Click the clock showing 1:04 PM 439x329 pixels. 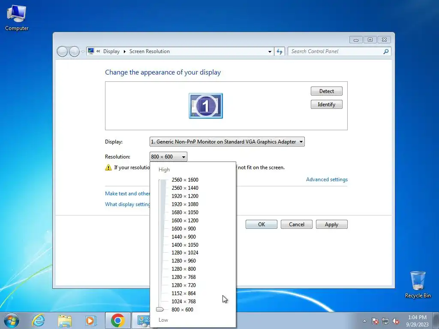(x=417, y=317)
